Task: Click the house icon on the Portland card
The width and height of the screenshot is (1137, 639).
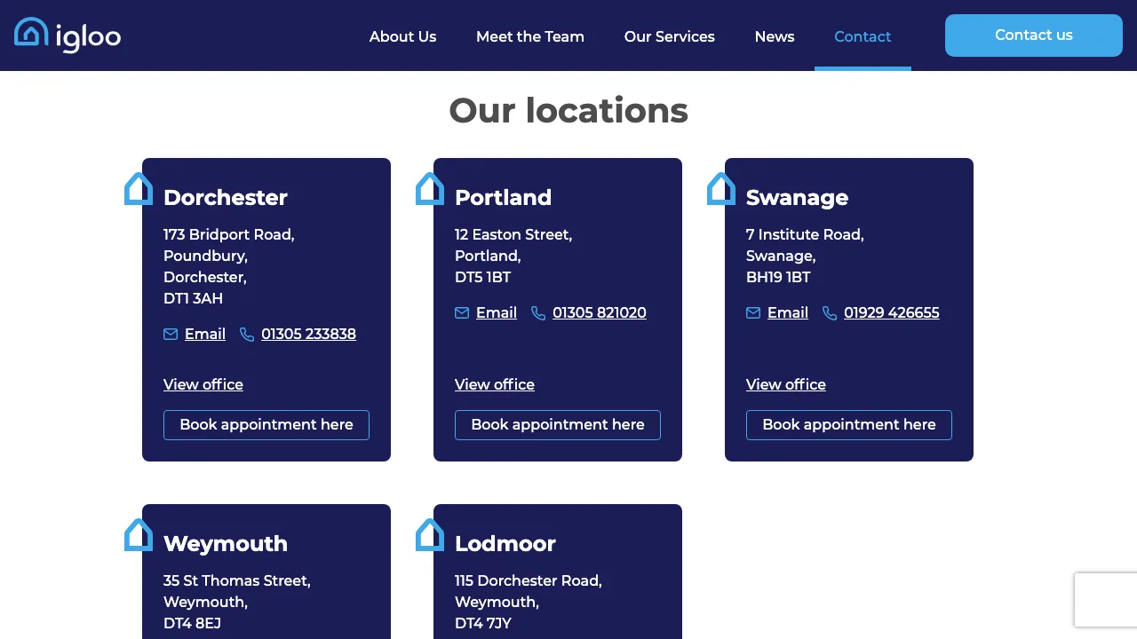Action: pyautogui.click(x=430, y=188)
